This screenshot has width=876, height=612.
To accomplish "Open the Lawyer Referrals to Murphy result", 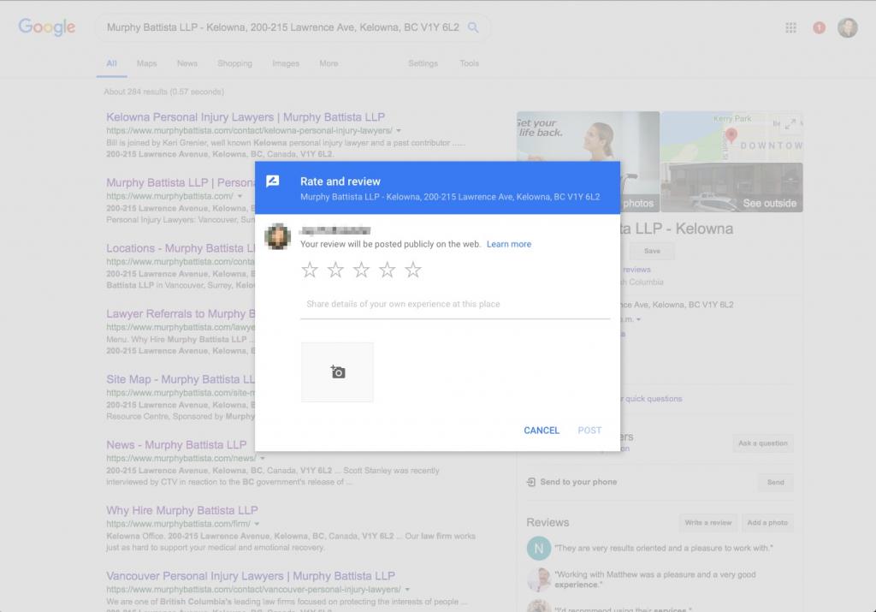I will click(181, 314).
